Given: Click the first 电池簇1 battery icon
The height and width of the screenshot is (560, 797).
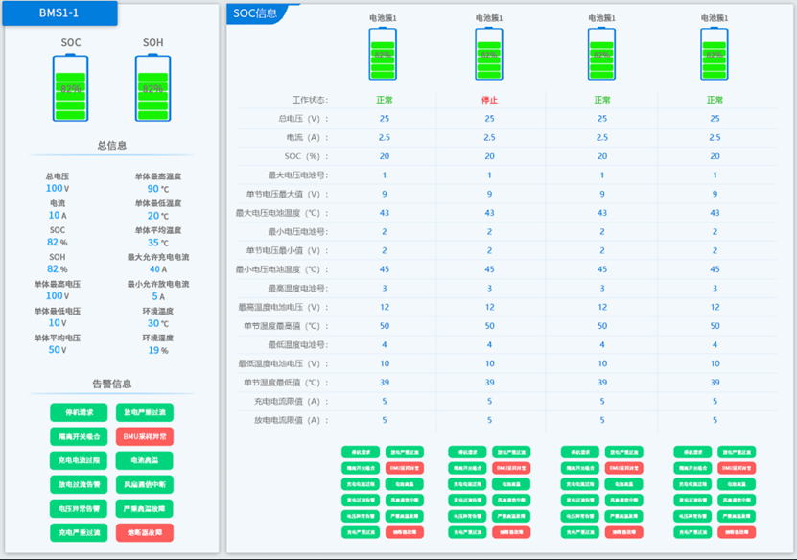Looking at the screenshot, I should (383, 53).
